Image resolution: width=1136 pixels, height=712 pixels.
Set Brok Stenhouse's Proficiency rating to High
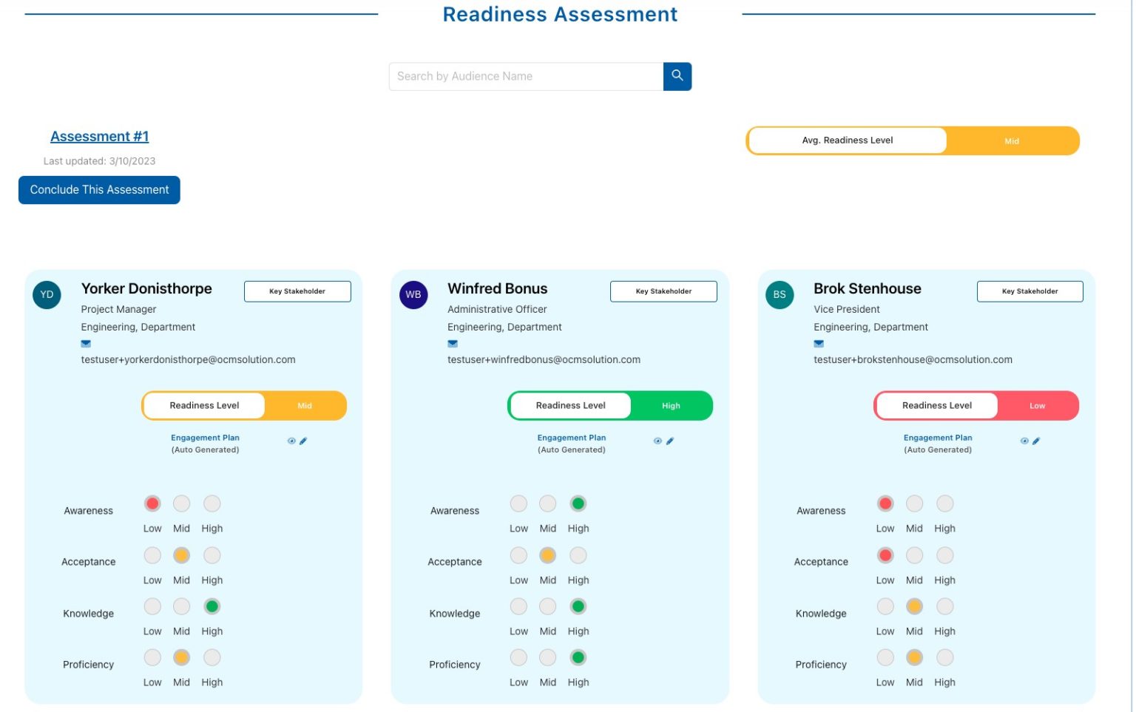point(944,657)
